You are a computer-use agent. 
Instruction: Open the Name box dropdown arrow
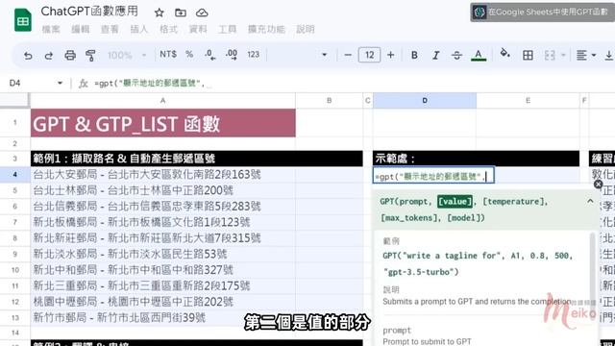[60, 83]
